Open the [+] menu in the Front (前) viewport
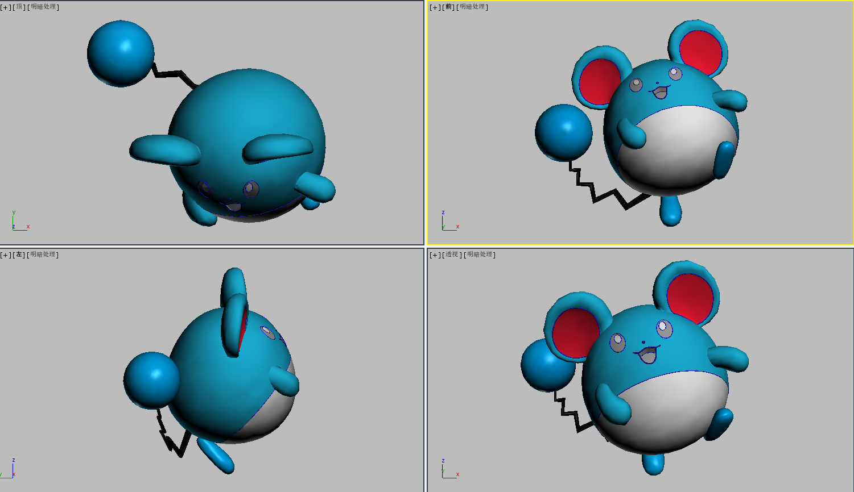 (x=435, y=7)
